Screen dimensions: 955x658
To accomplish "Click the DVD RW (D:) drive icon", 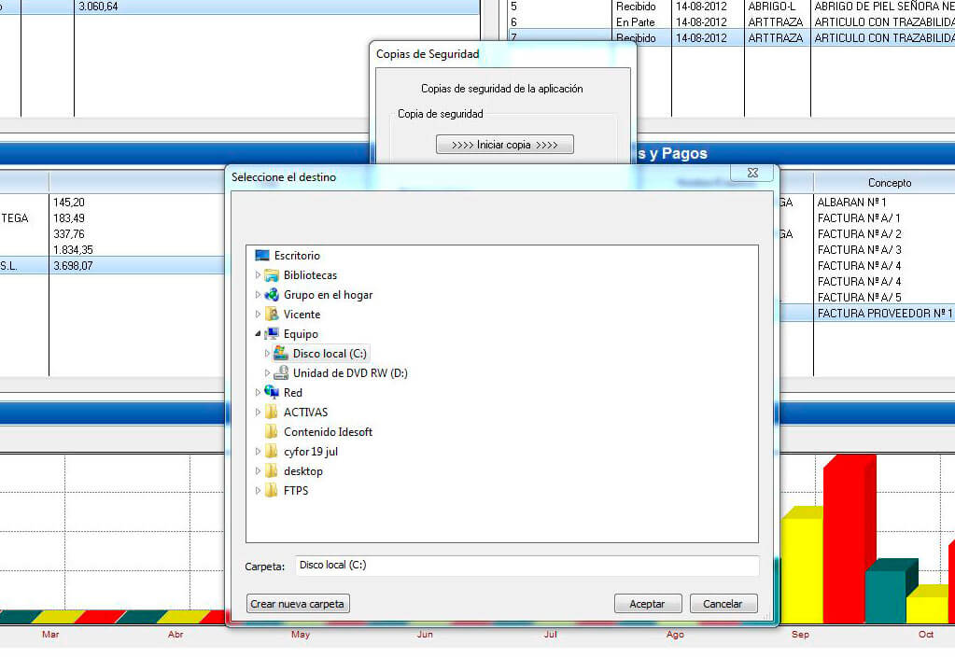I will 281,373.
